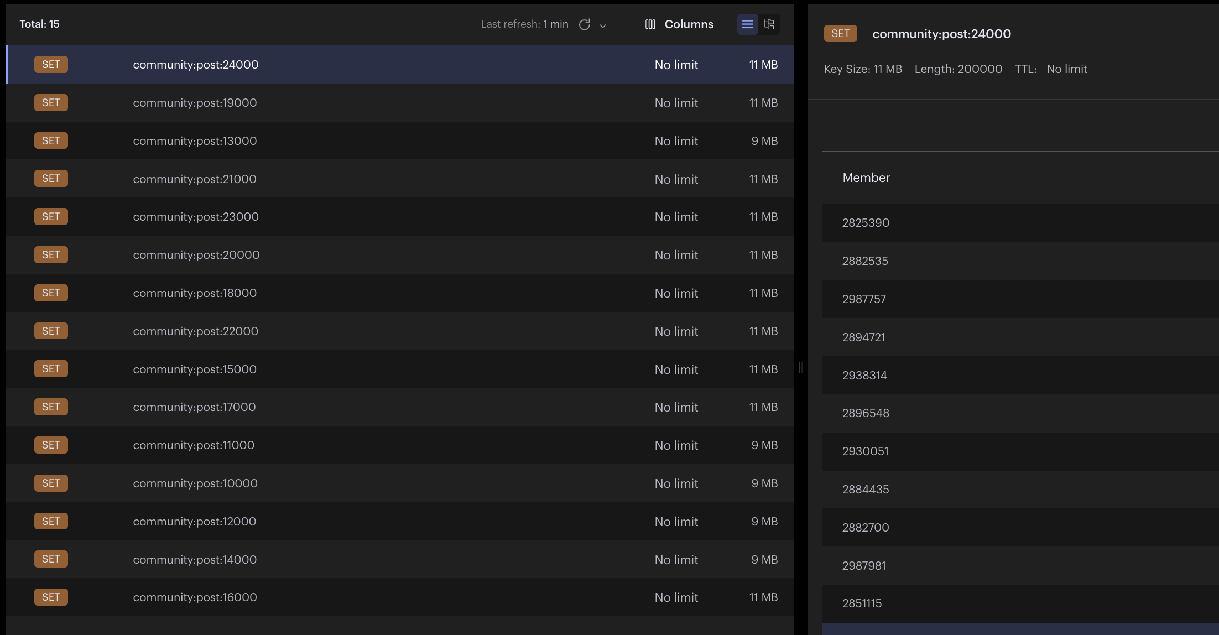Click SET badge of community:post:16000 row
The height and width of the screenshot is (635, 1219).
pos(51,597)
